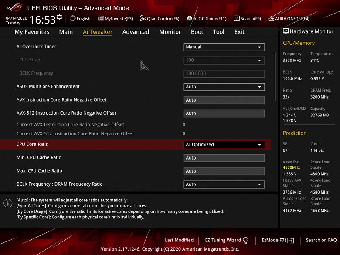Open Qfan Control fan icon

[x=143, y=18]
